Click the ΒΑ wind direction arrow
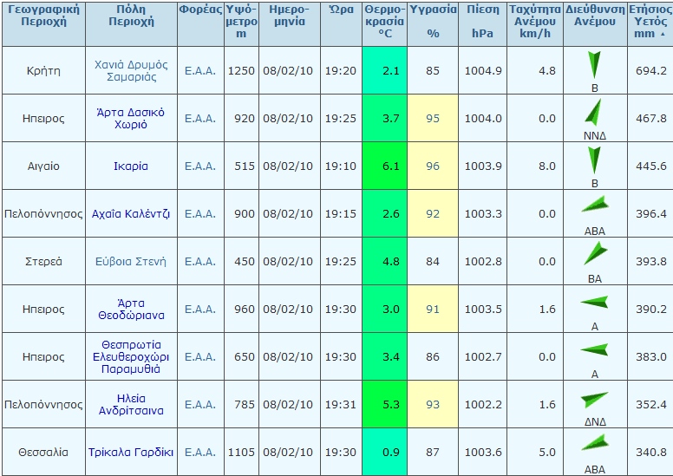This screenshot has height=476, width=673. pyautogui.click(x=594, y=253)
